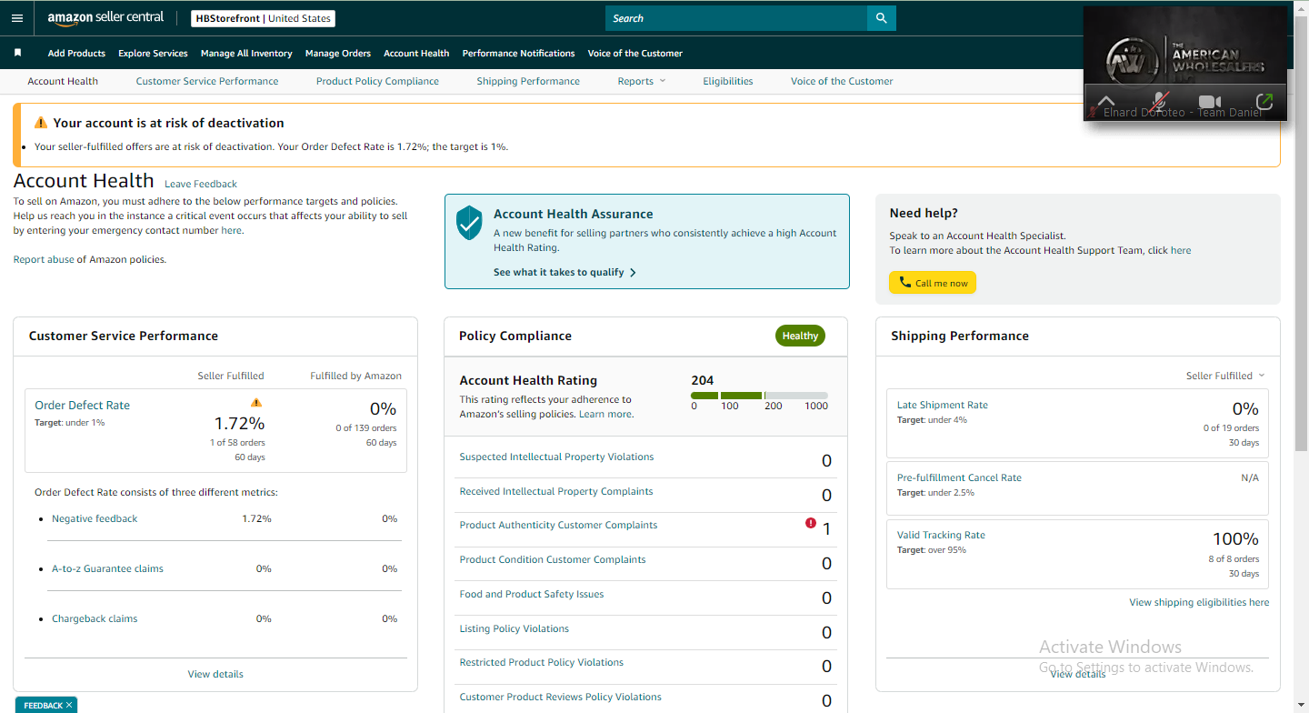
Task: Switch to the Eligibilities tab
Action: coord(728,81)
